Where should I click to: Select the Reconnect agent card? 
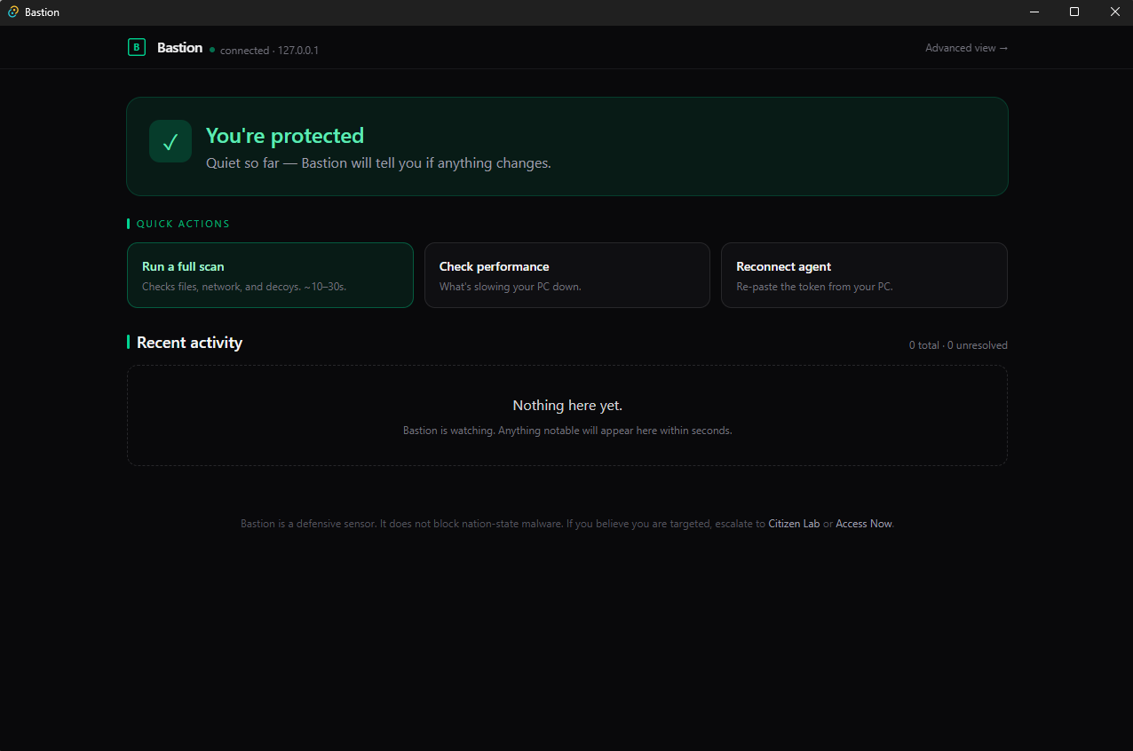point(864,275)
